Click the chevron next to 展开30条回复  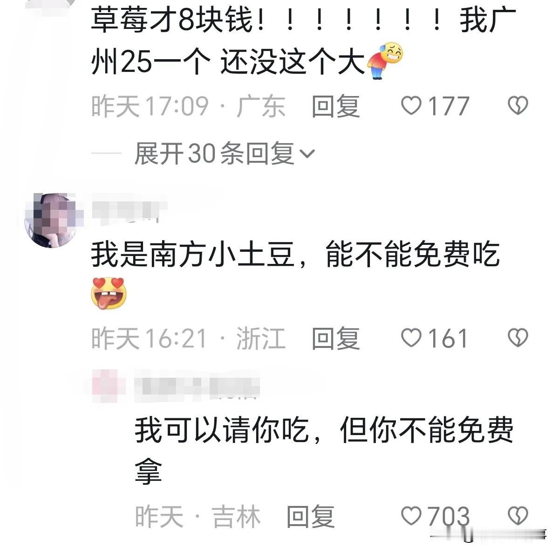tap(308, 153)
